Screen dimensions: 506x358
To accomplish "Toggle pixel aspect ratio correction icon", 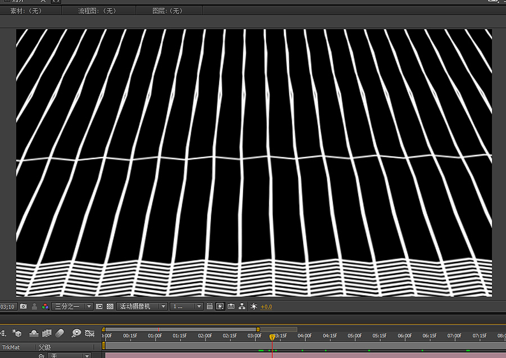I will pos(210,306).
